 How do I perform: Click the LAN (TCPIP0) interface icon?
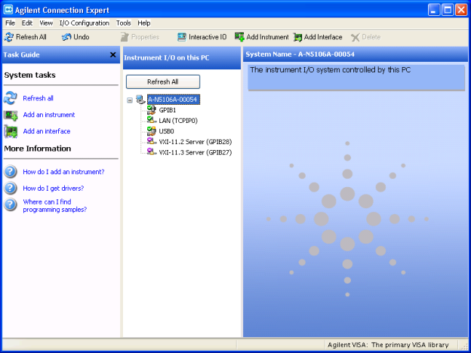pos(151,120)
